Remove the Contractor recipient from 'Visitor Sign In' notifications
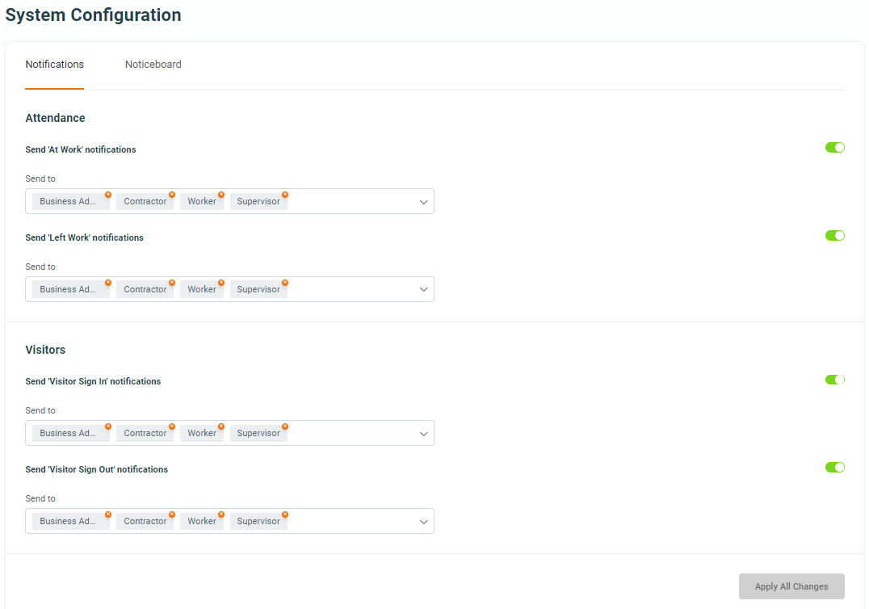The image size is (869, 609). pyautogui.click(x=170, y=427)
